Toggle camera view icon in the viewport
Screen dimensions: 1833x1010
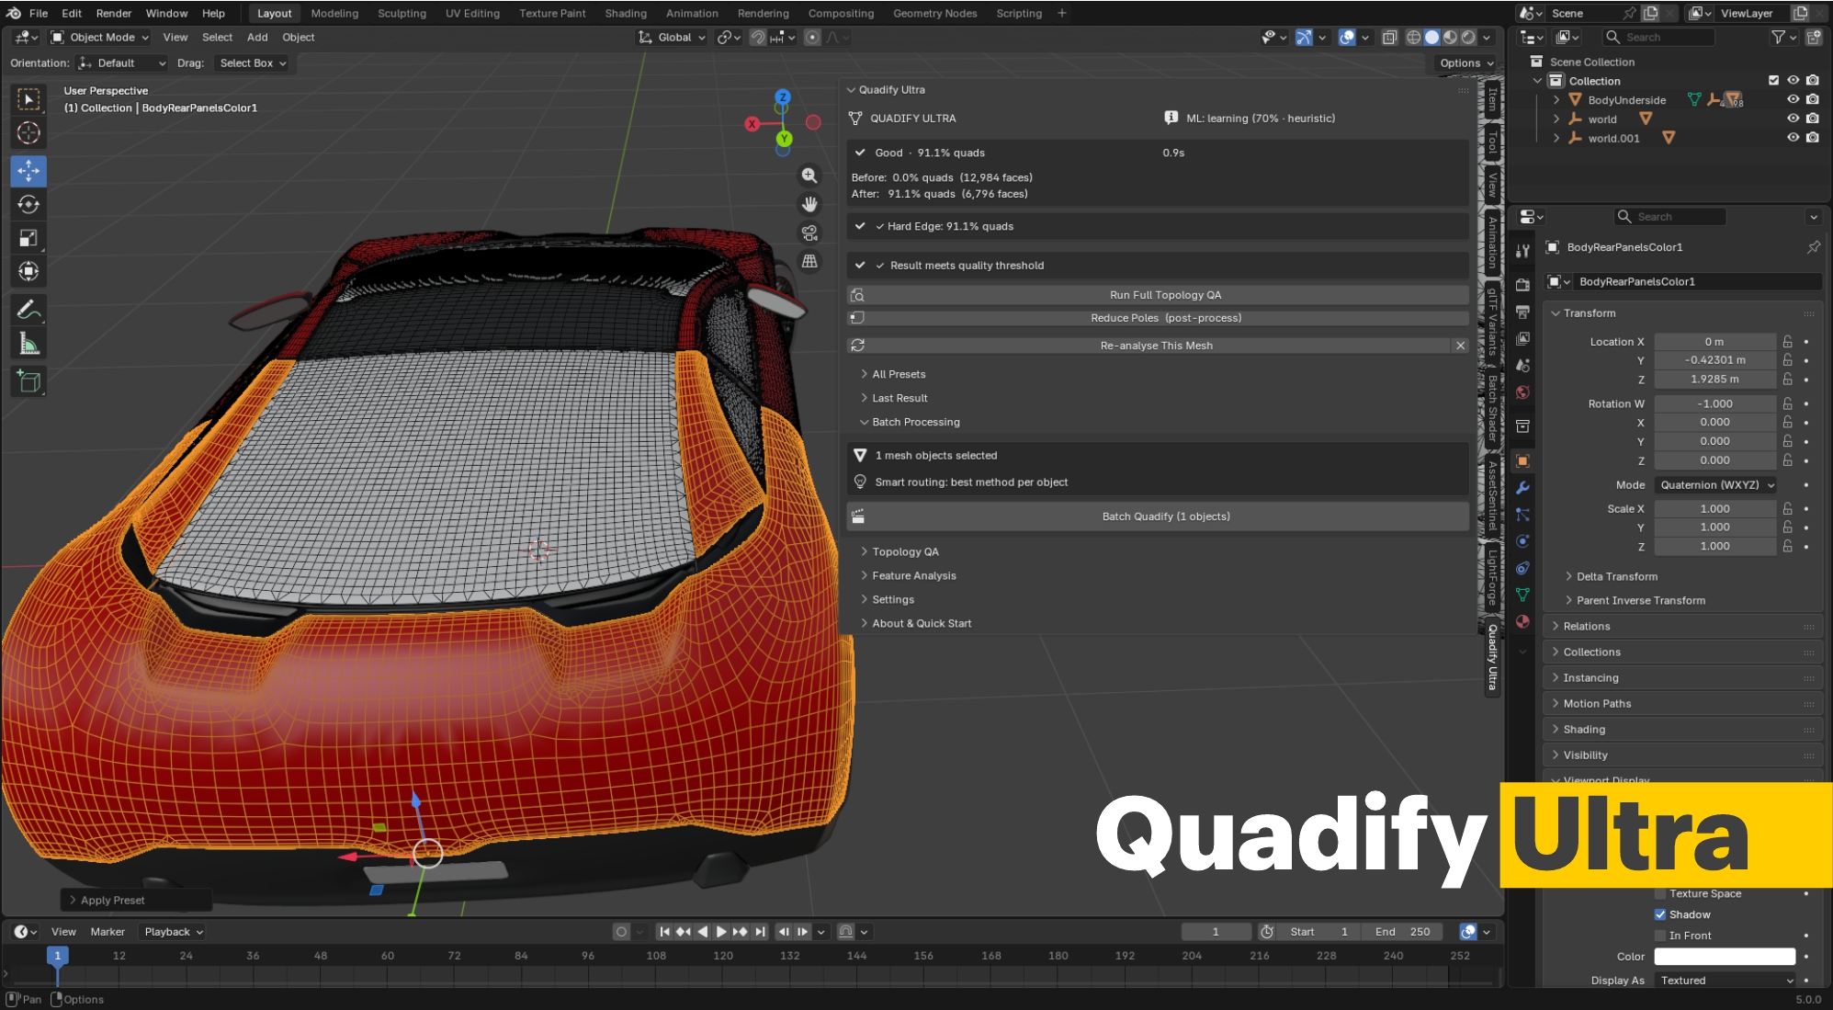(x=809, y=233)
